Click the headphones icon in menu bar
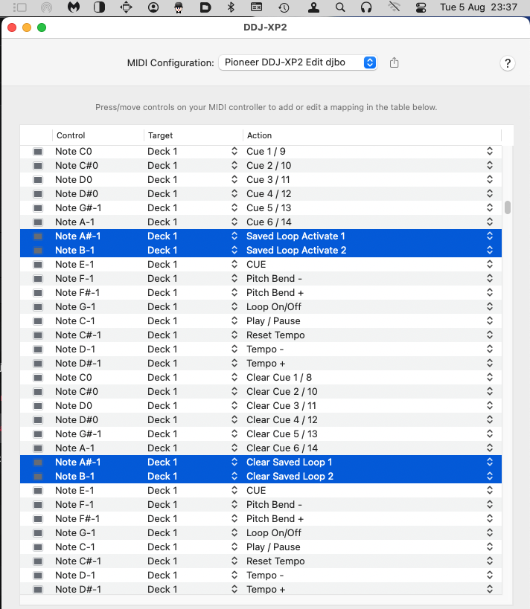The image size is (530, 609). [x=365, y=7]
